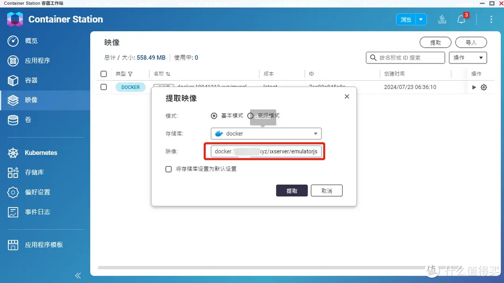504x283 pixels.
Task: Open 存储库 repositories in sidebar
Action: (x=35, y=173)
